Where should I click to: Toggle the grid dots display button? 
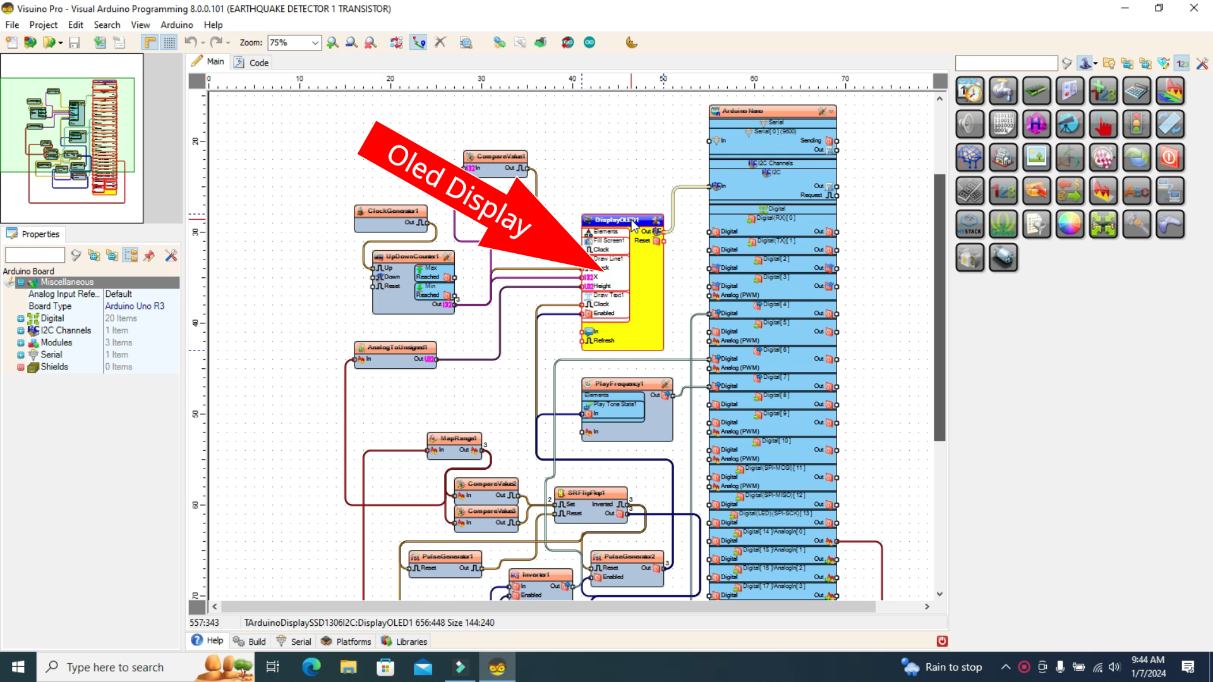click(169, 42)
